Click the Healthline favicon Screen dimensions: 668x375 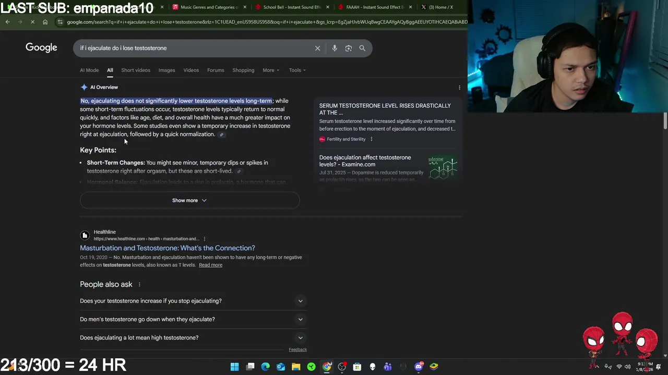[x=85, y=235]
